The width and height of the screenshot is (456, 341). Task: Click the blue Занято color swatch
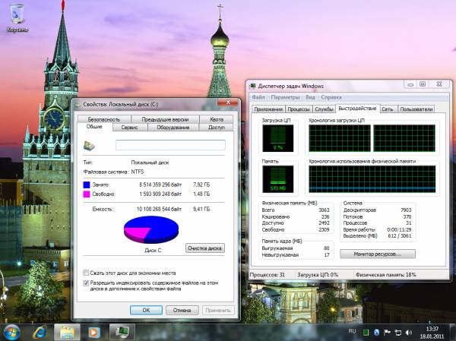click(x=87, y=185)
